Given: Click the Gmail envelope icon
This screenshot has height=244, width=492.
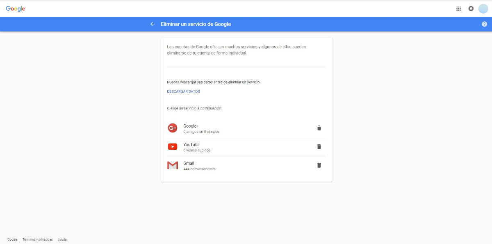Looking at the screenshot, I should point(173,165).
